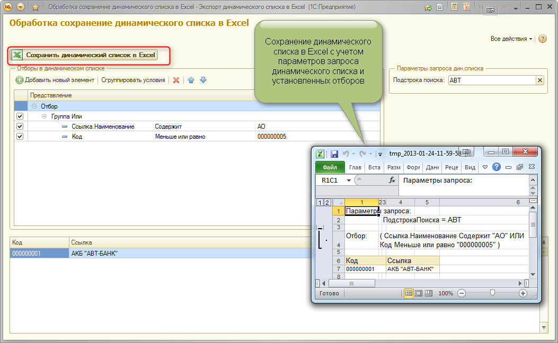Move filter item up with blue arrow
The height and width of the screenshot is (343, 558).
191,80
